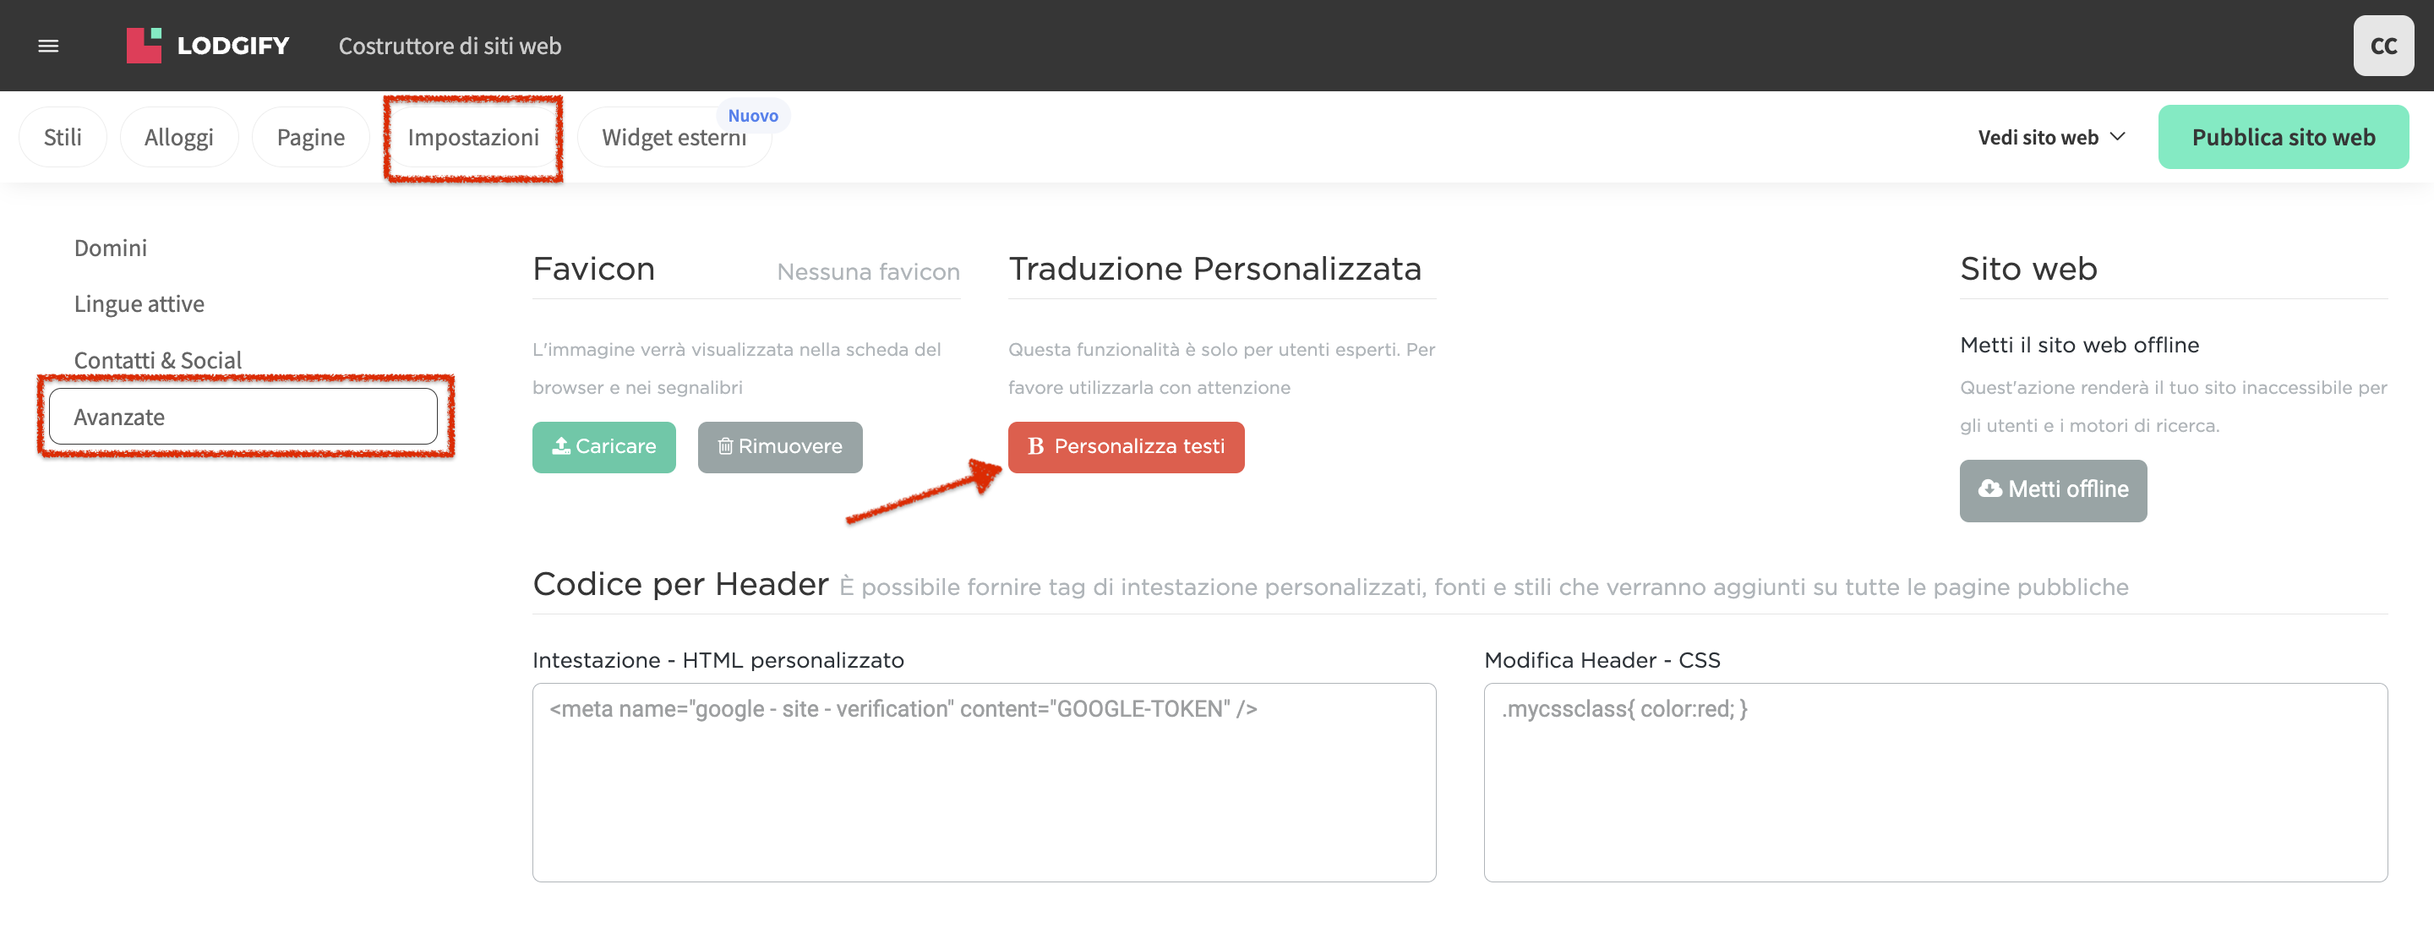The width and height of the screenshot is (2434, 928).
Task: Click the Pubblica sito web button
Action: click(2283, 137)
